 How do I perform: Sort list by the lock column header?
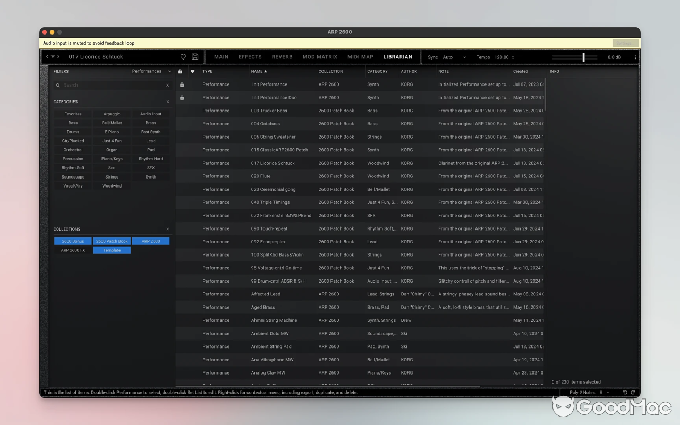pos(180,71)
